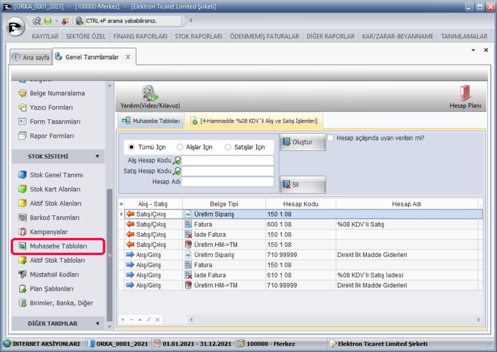
Task: Click the Satış Hesap Kodu lookup icon
Action: point(176,171)
